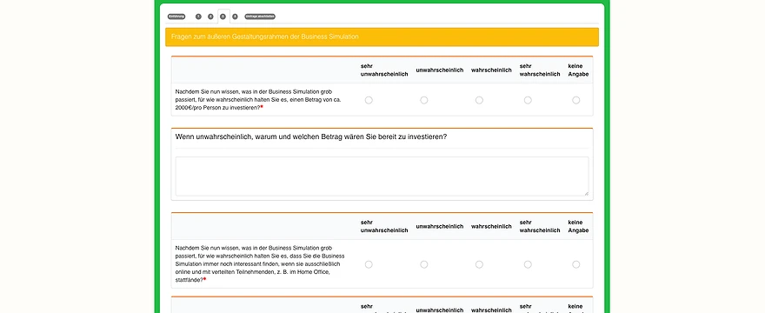
Task: Choose 'sehr unwahrscheinlich' for the online Home Office question
Action: click(x=369, y=264)
